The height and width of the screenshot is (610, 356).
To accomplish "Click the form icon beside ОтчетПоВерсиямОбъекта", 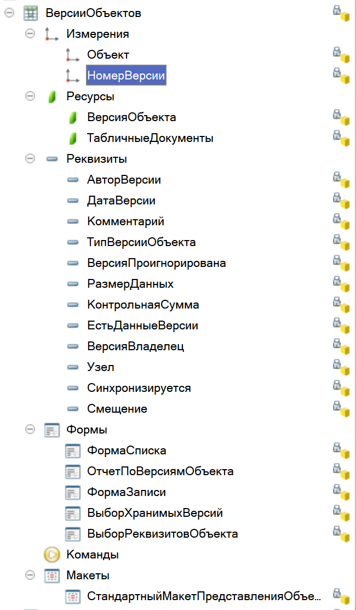I will pos(73,471).
